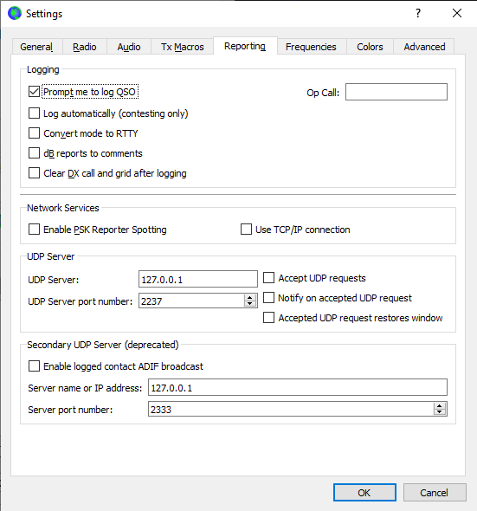Select the Tx Macros tab
The width and height of the screenshot is (477, 511).
click(x=182, y=47)
